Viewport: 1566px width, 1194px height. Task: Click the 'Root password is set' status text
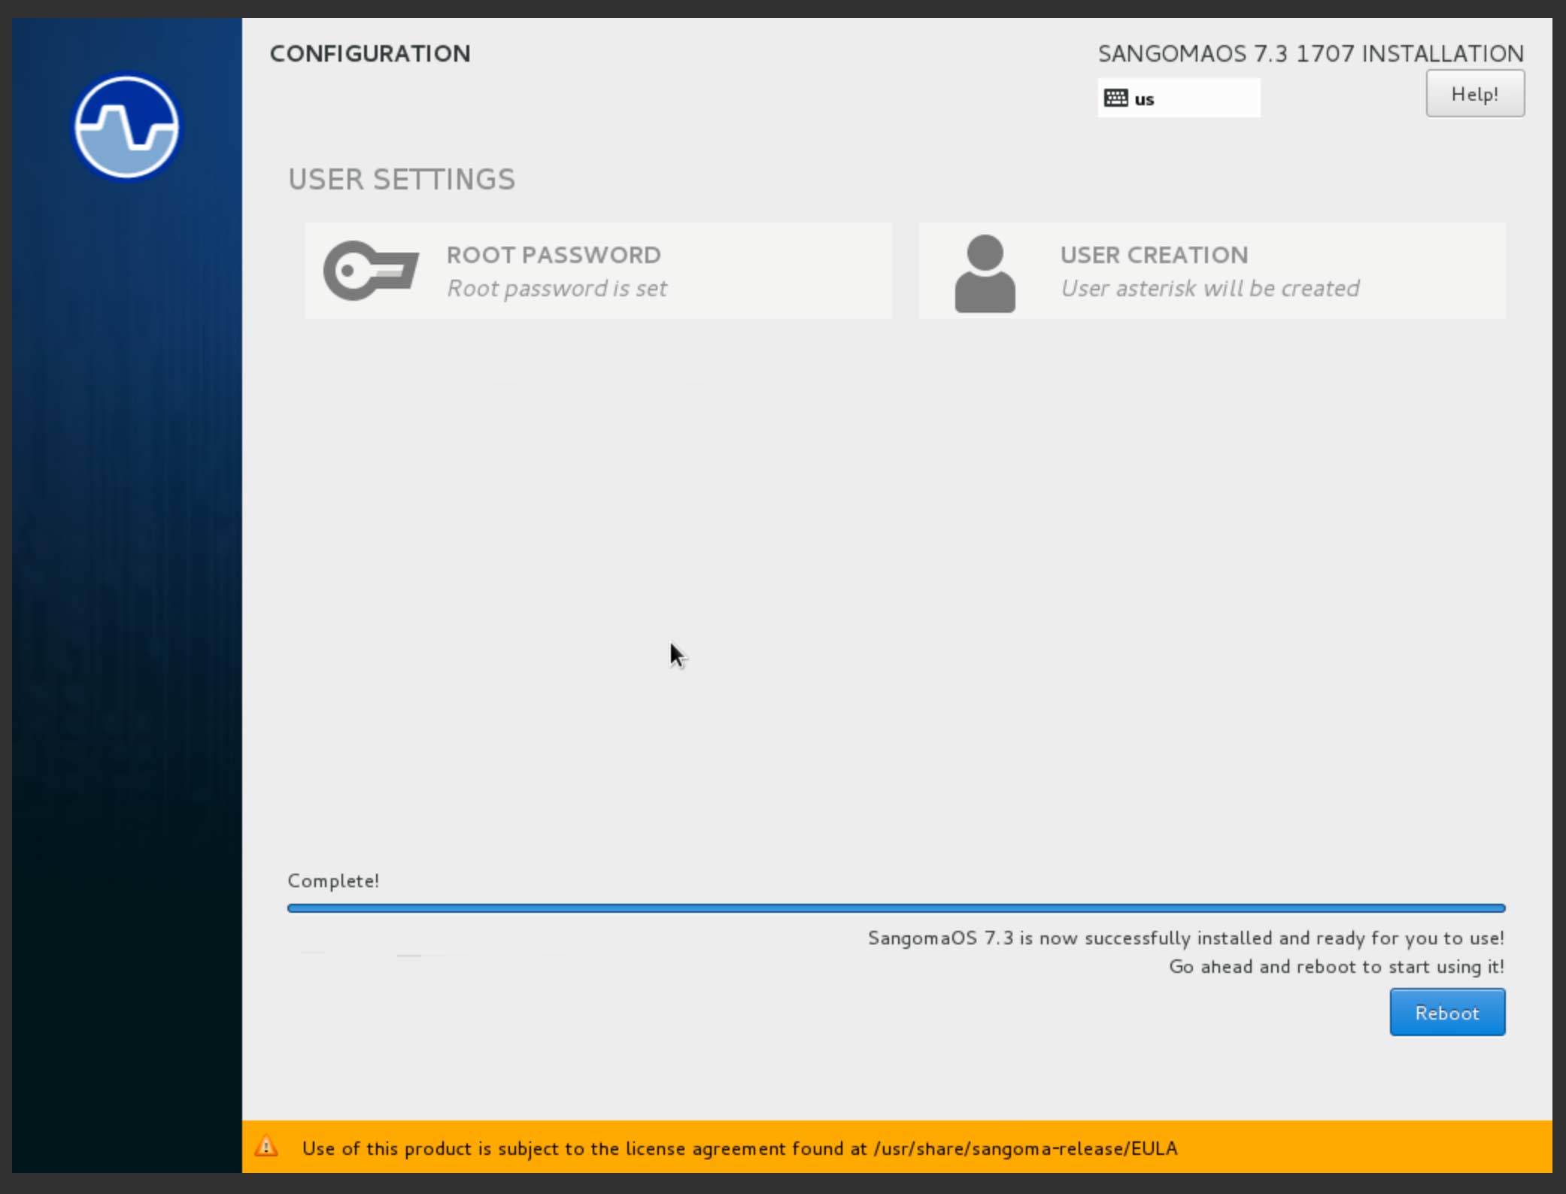click(x=557, y=289)
